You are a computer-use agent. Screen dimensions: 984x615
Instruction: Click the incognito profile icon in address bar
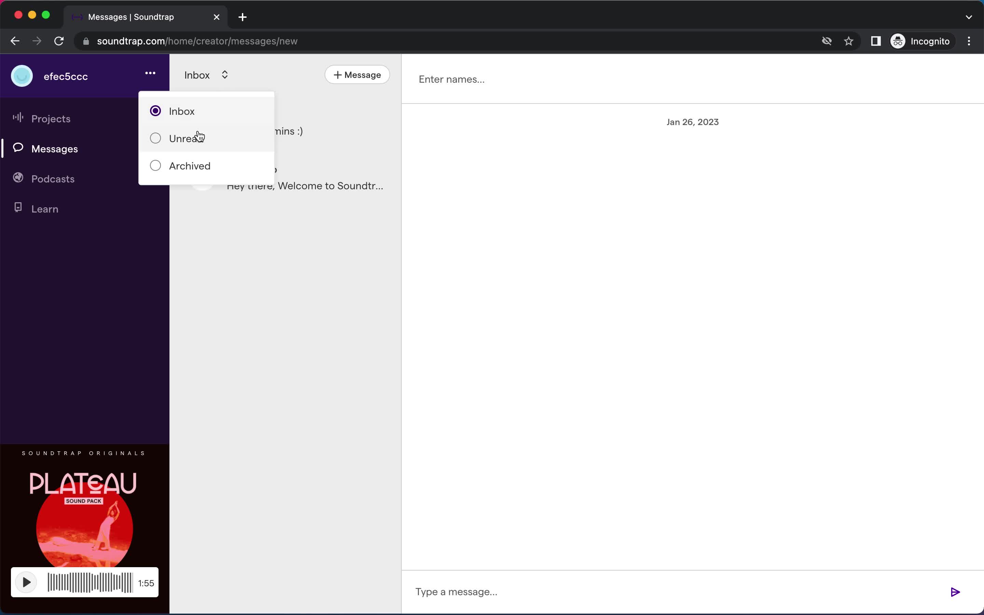pyautogui.click(x=898, y=41)
